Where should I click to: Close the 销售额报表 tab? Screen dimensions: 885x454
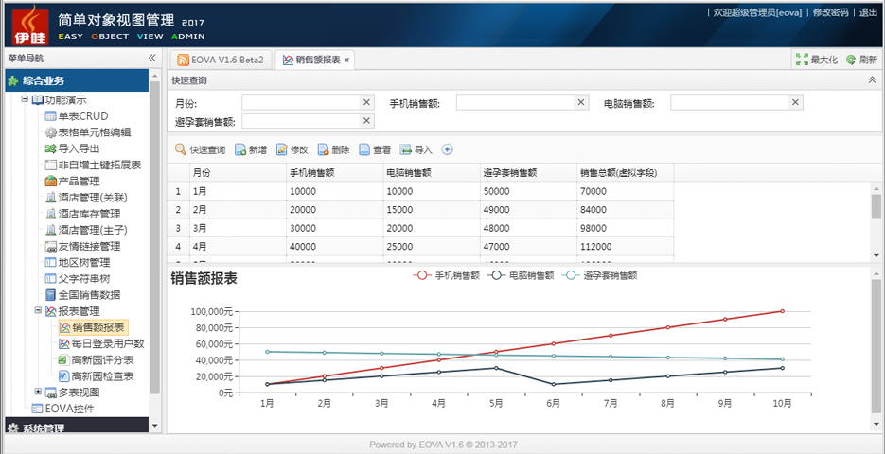pyautogui.click(x=346, y=60)
